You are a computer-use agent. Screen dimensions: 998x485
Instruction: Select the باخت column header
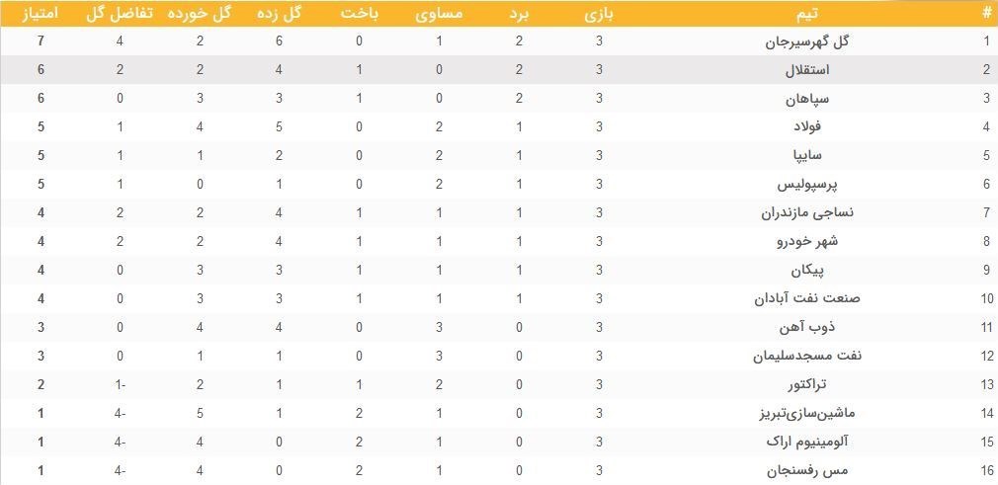360,14
